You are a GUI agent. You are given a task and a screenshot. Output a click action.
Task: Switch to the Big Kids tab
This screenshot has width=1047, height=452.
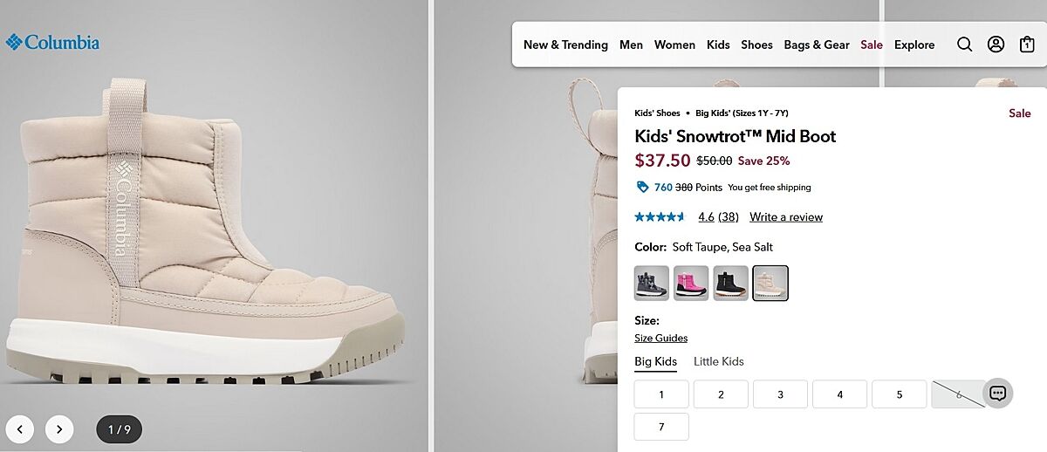(x=655, y=361)
